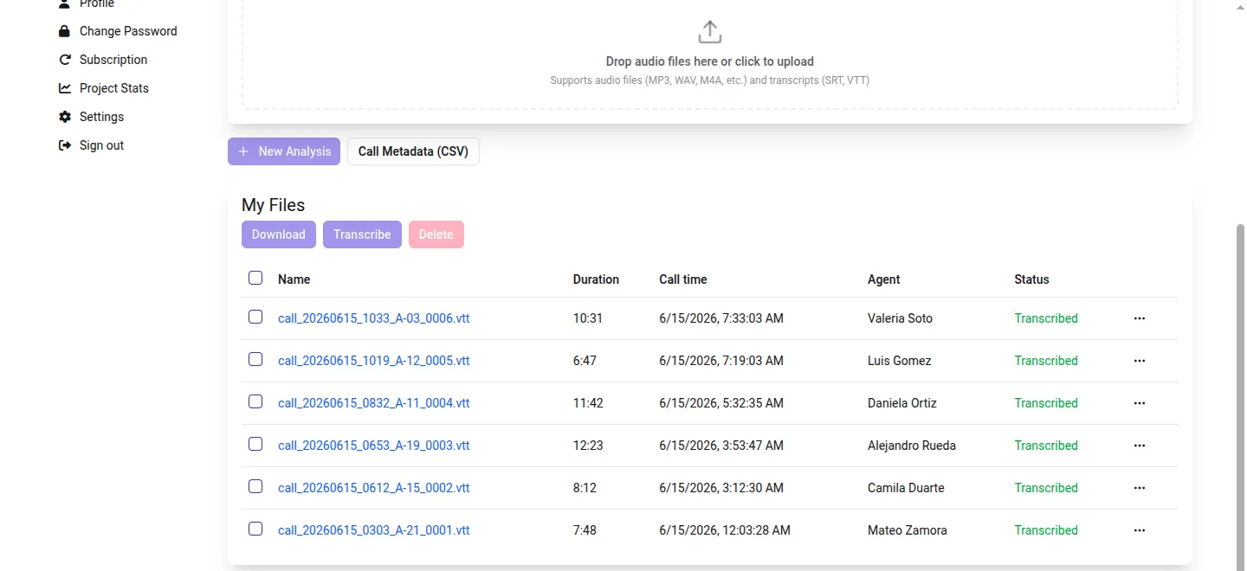Viewport: 1247px width, 571px height.
Task: Click the sign out arrow icon
Action: [x=64, y=145]
